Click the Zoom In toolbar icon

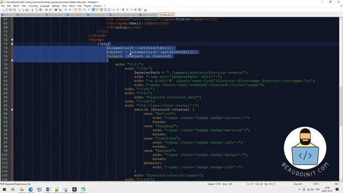(65, 10)
